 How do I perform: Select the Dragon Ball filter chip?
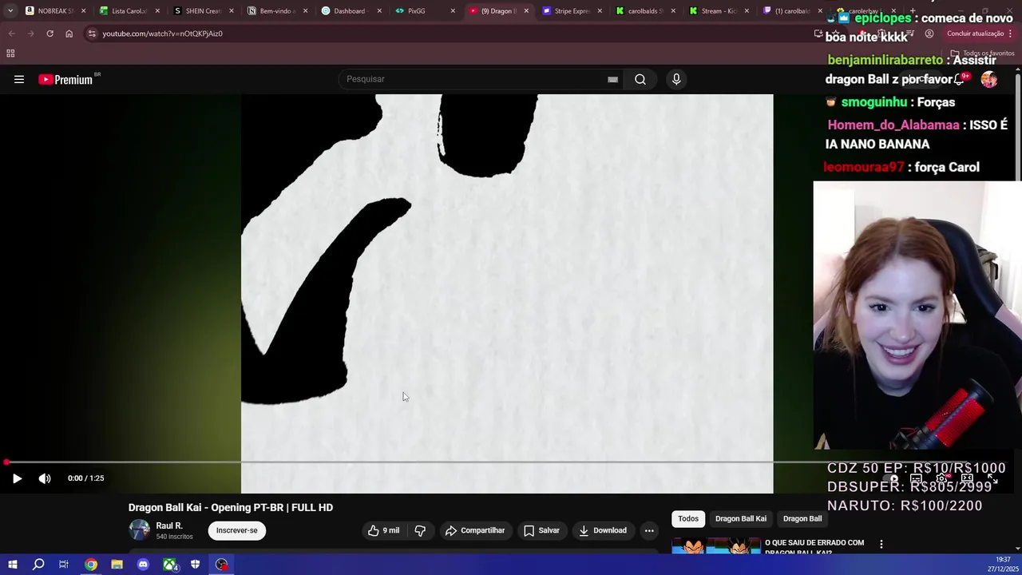pyautogui.click(x=802, y=519)
